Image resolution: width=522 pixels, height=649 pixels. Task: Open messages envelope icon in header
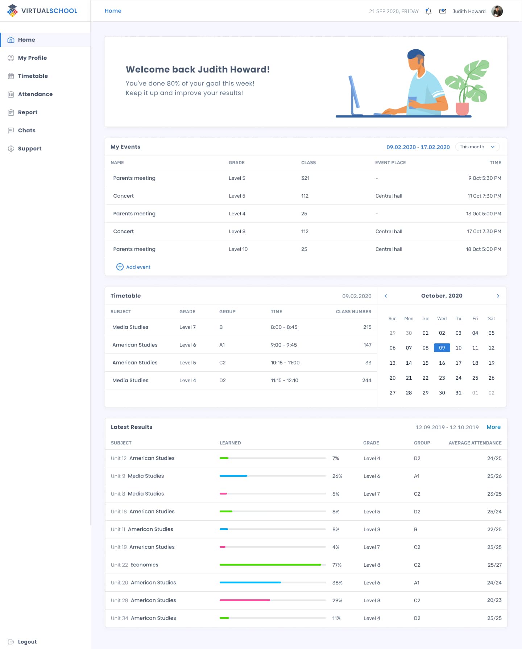pos(443,11)
